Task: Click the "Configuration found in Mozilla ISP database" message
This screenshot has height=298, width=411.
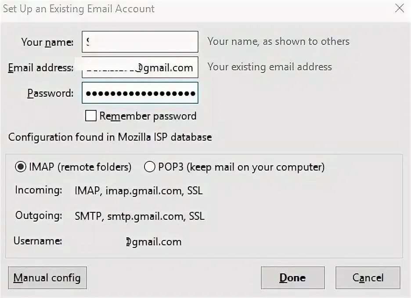Action: coord(110,137)
